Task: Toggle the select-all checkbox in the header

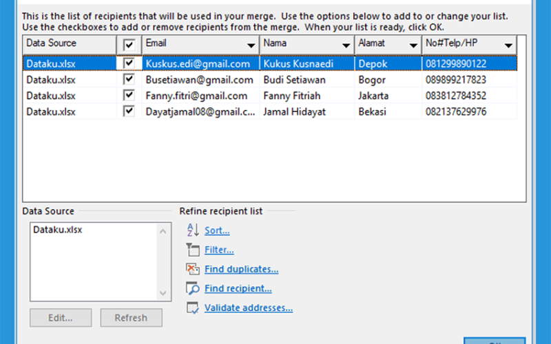Action: 129,45
